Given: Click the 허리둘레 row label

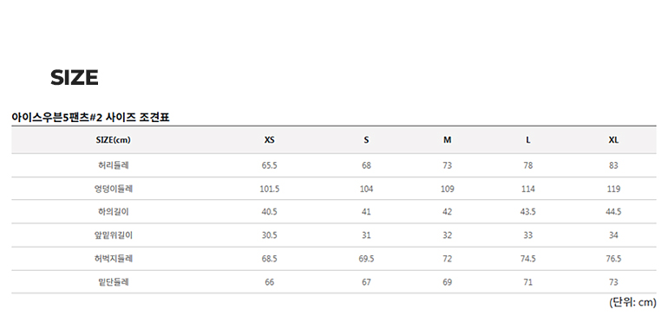Looking at the screenshot, I should point(114,165).
